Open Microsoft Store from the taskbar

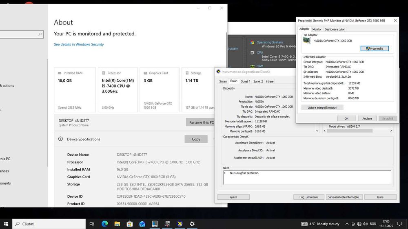tap(130, 224)
